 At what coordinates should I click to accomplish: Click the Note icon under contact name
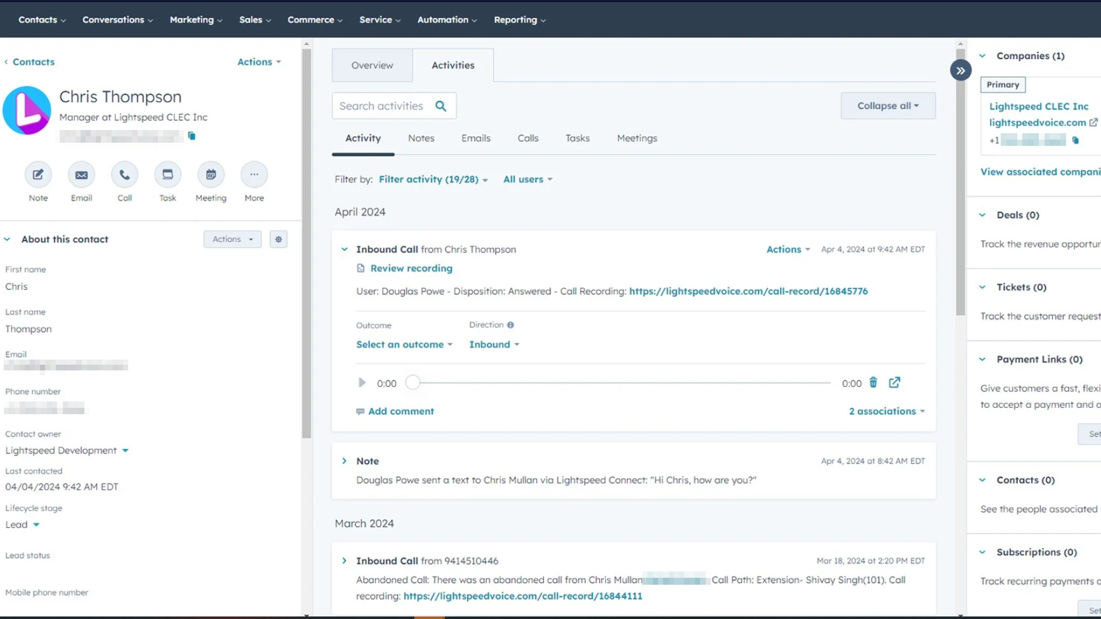click(x=38, y=175)
